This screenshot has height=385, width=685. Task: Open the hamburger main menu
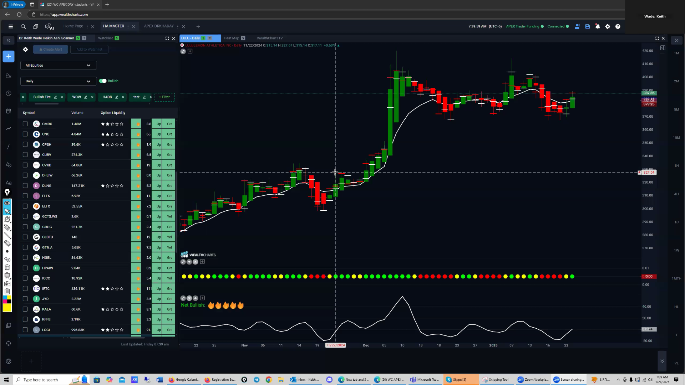(x=11, y=26)
